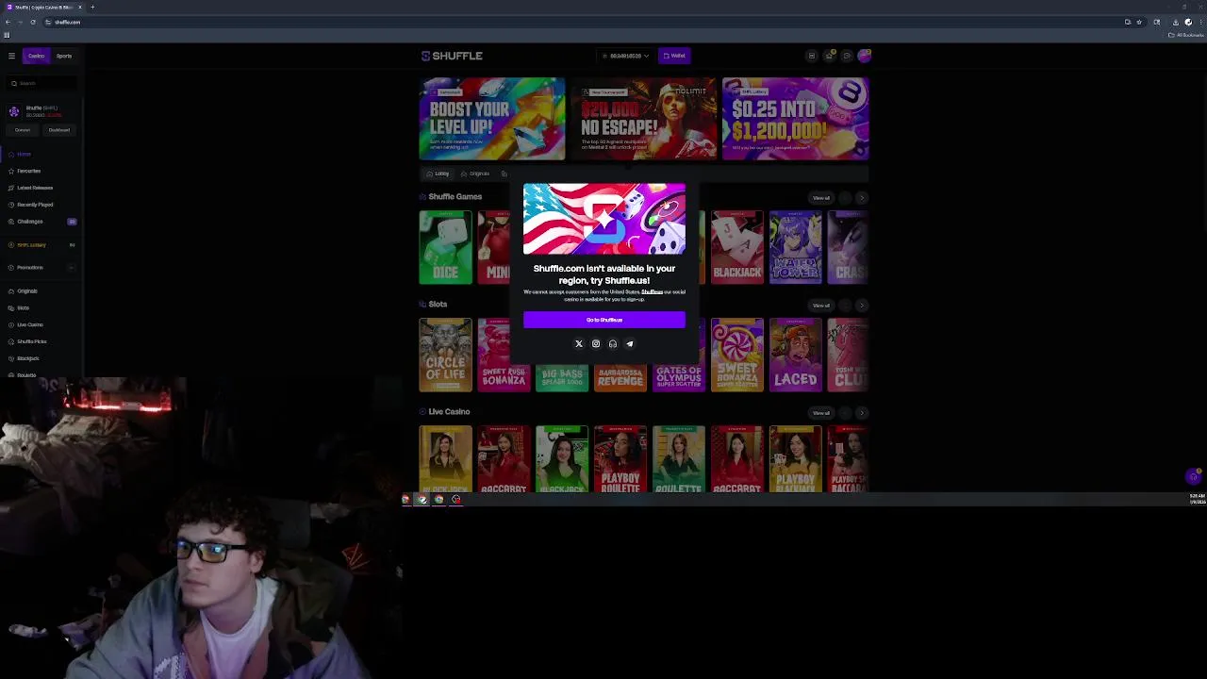Image resolution: width=1207 pixels, height=679 pixels.
Task: Click the SHFL token logo icon
Action: [x=14, y=111]
